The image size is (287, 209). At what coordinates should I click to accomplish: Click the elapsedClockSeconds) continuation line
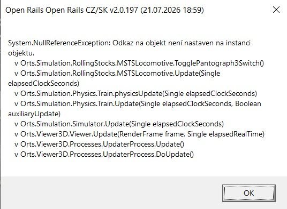(43, 84)
